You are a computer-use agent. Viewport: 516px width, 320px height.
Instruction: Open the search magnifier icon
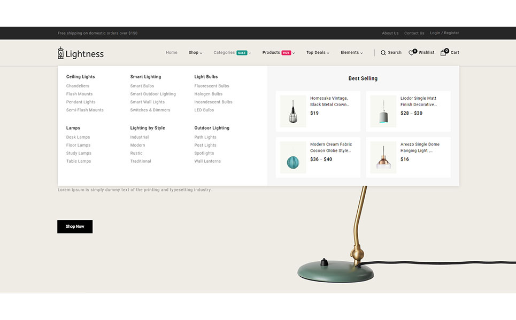(x=383, y=53)
